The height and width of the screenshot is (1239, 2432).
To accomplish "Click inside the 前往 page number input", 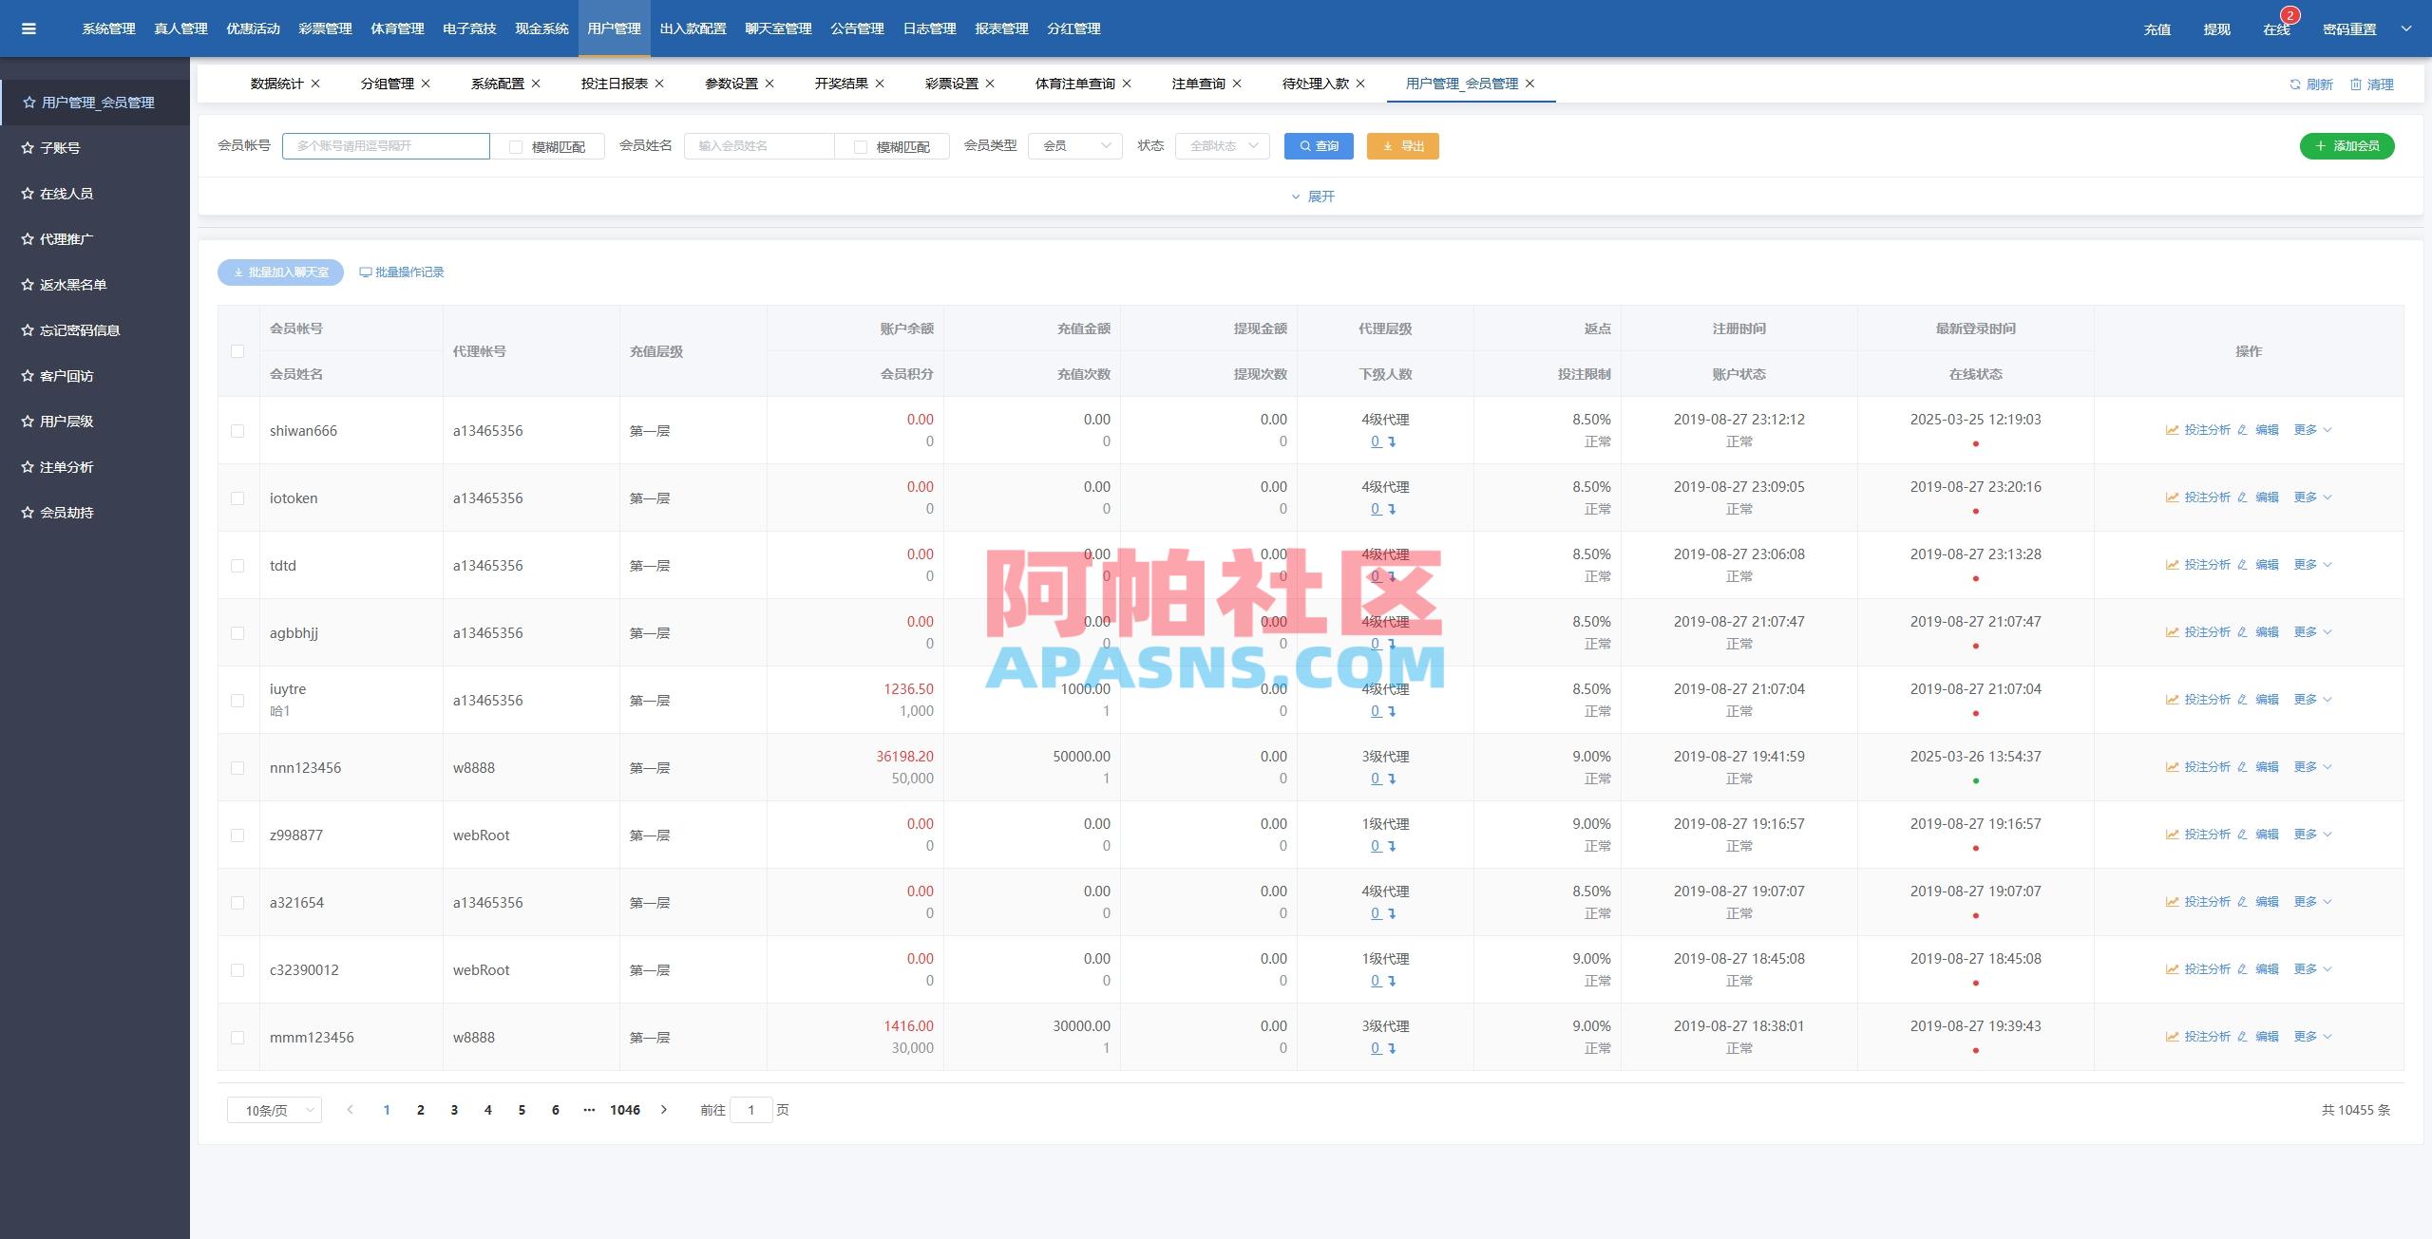I will click(x=751, y=1109).
